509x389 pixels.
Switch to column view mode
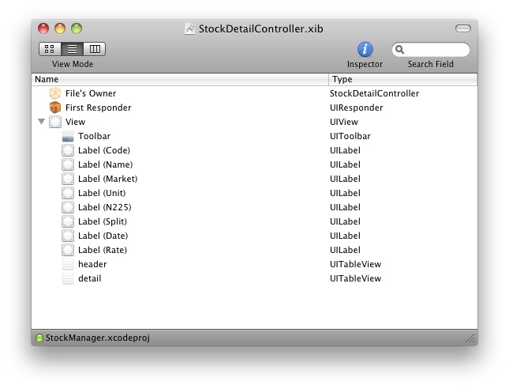tap(95, 49)
